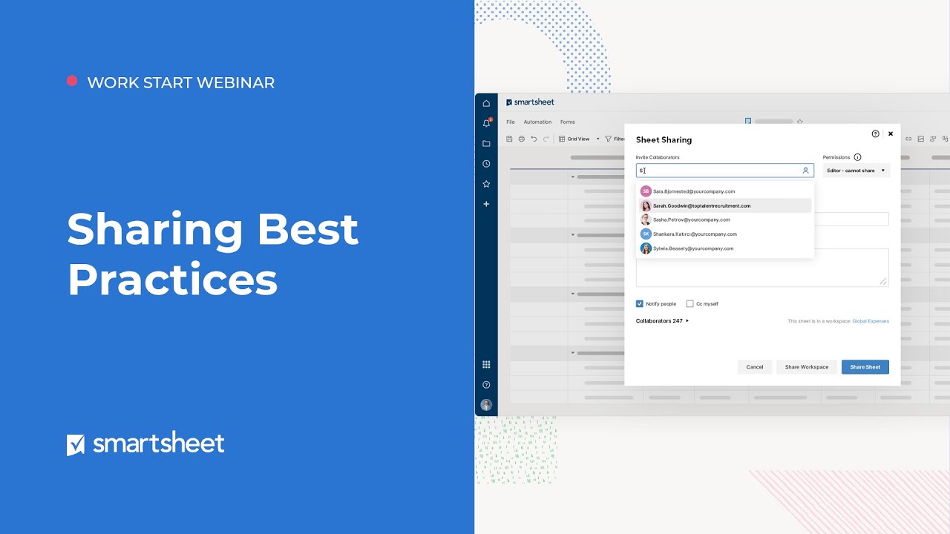Click the Save icon in the toolbar
This screenshot has height=534, width=950.
point(509,139)
